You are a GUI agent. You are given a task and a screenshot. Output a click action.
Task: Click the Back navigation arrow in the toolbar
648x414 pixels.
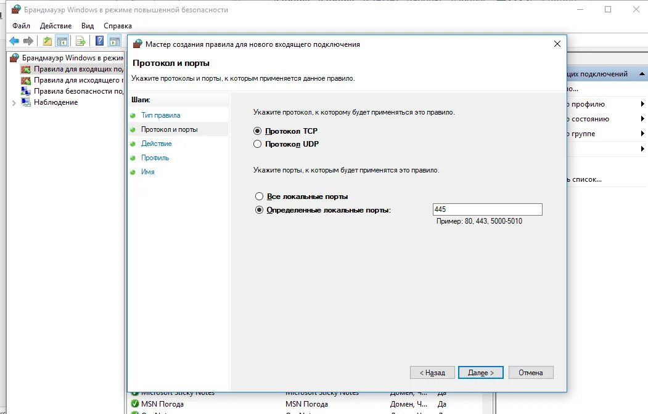coord(14,41)
